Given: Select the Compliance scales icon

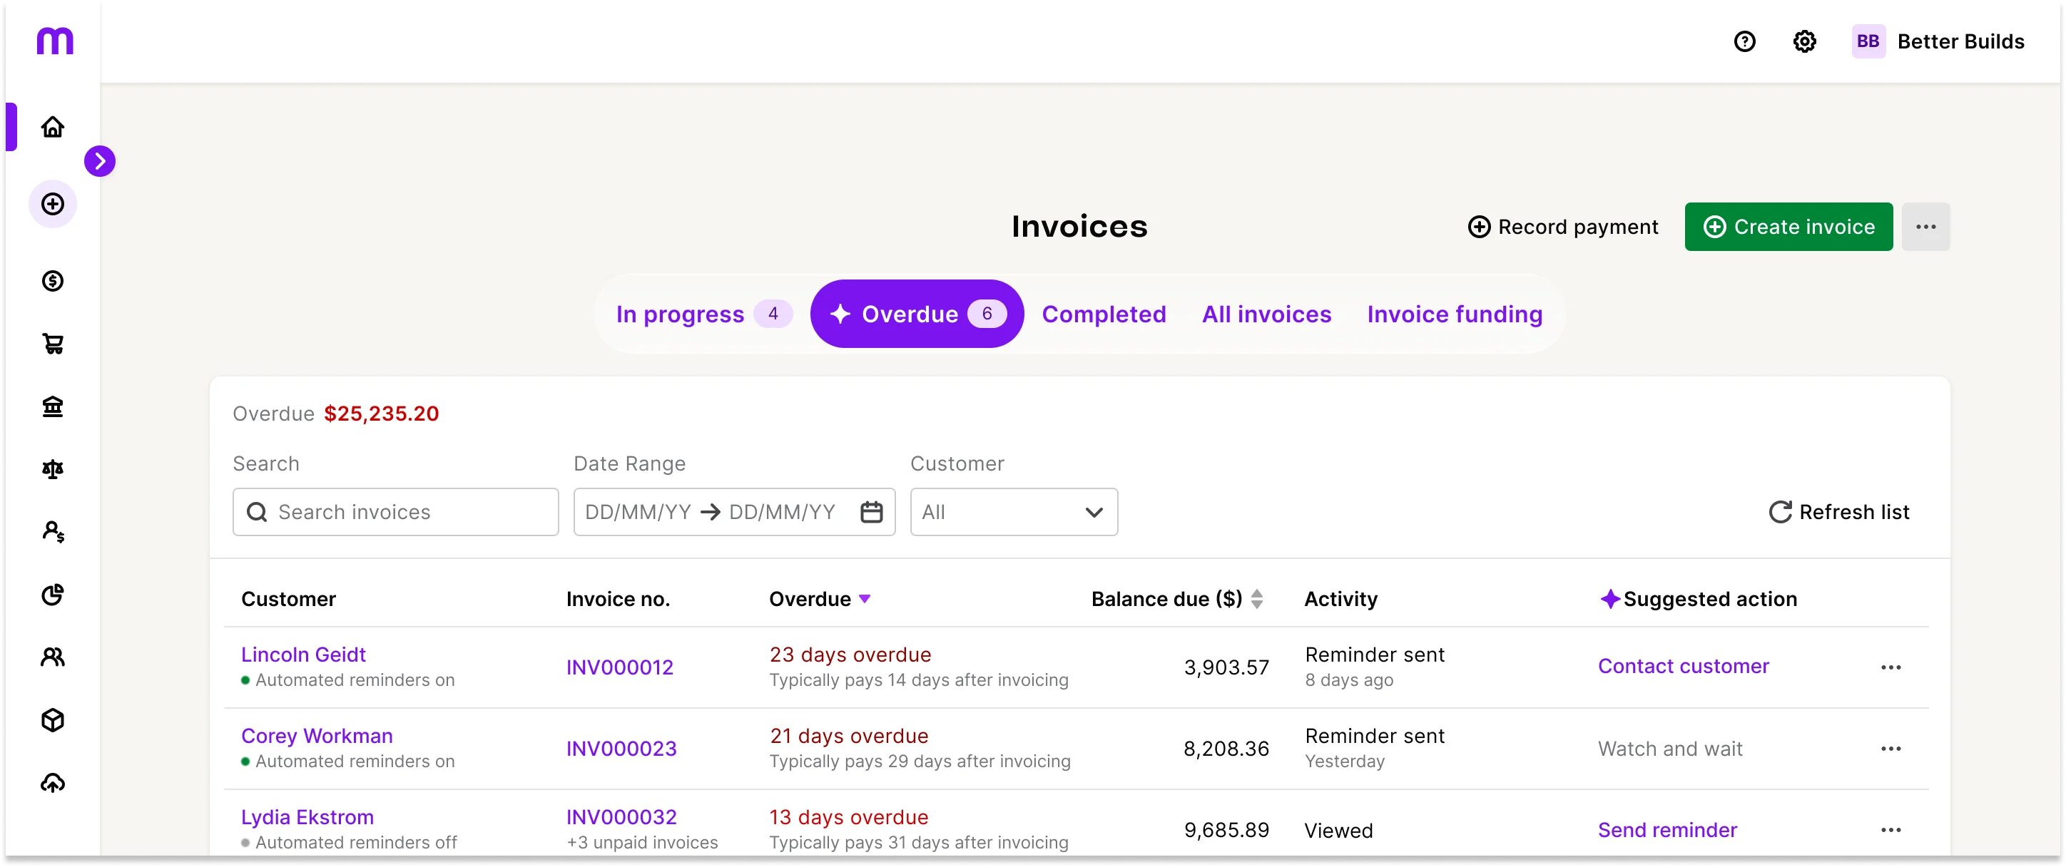Looking at the screenshot, I should (53, 470).
